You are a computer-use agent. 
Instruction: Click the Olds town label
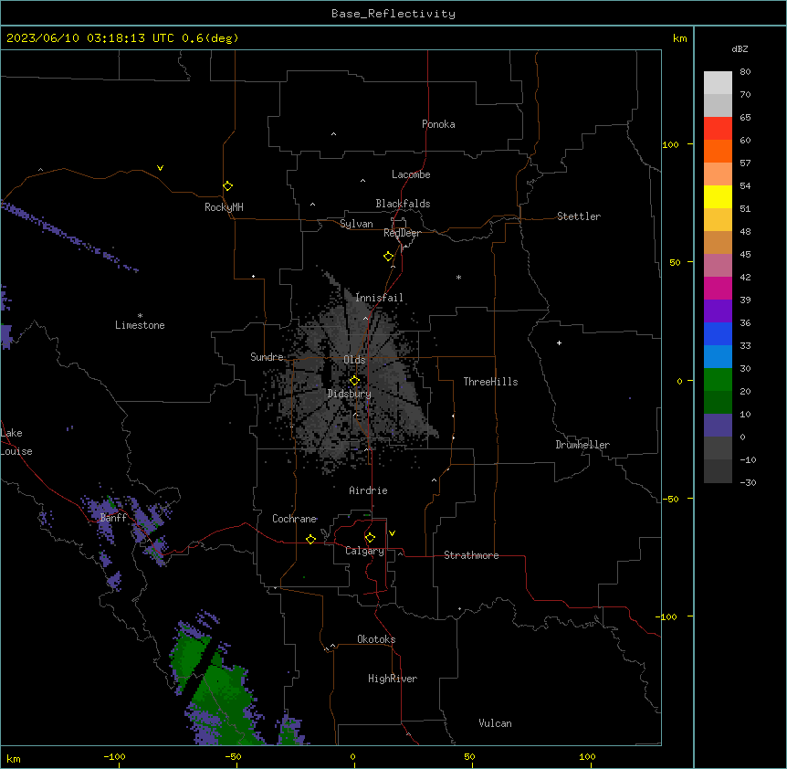tap(354, 360)
